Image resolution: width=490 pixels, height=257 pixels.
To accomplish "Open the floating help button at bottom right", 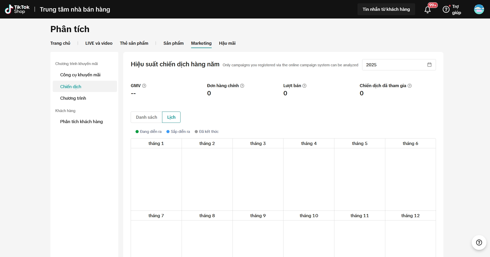I will coord(479,242).
